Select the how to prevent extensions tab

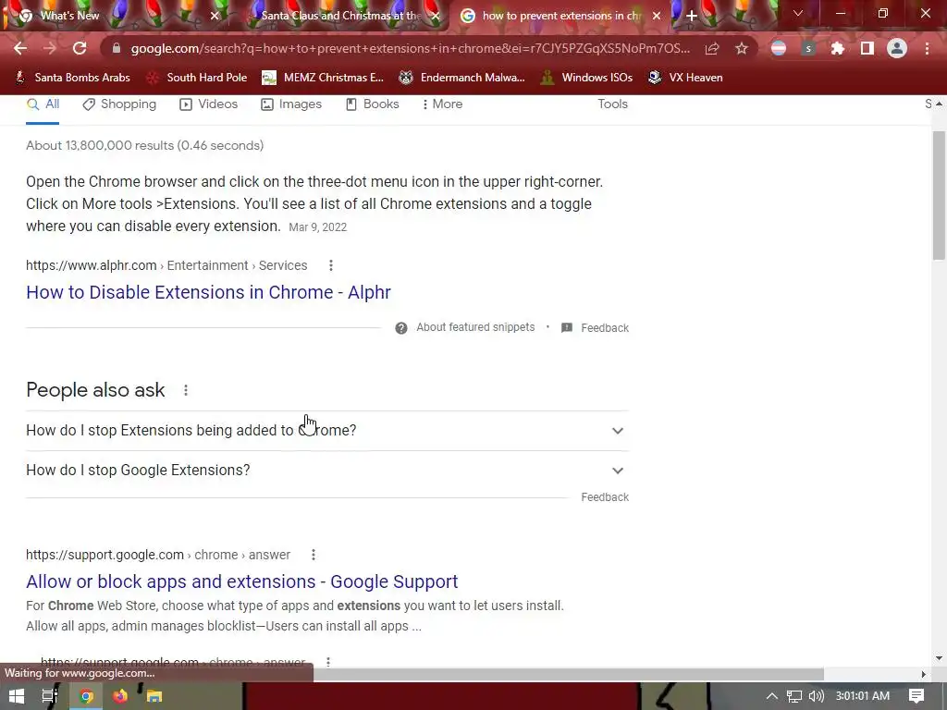560,16
